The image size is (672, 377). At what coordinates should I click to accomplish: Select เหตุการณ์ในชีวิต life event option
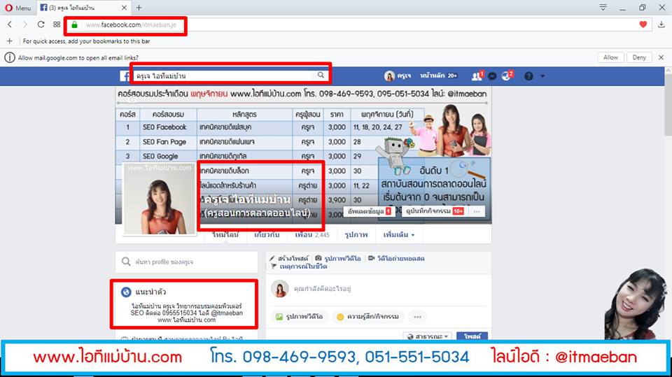(x=299, y=266)
